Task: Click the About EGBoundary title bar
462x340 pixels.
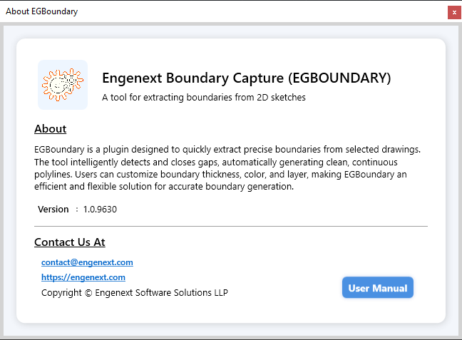Action: tap(224, 11)
